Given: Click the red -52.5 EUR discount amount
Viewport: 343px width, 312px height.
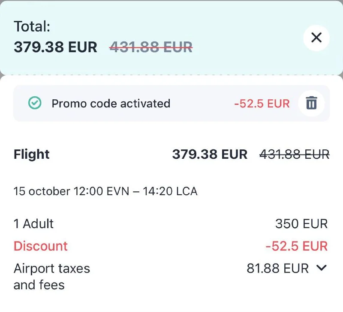Looking at the screenshot, I should 296,246.
